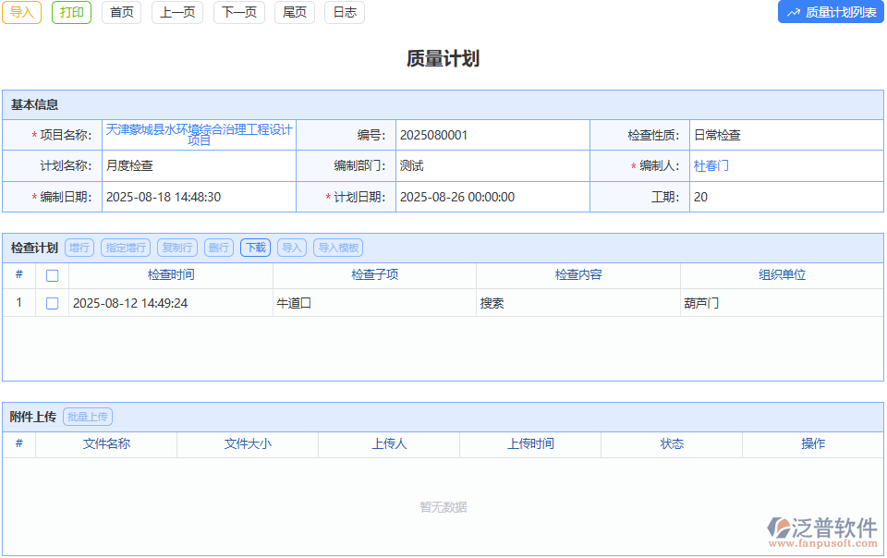
Task: Go to 上一页 previous page
Action: [x=176, y=13]
